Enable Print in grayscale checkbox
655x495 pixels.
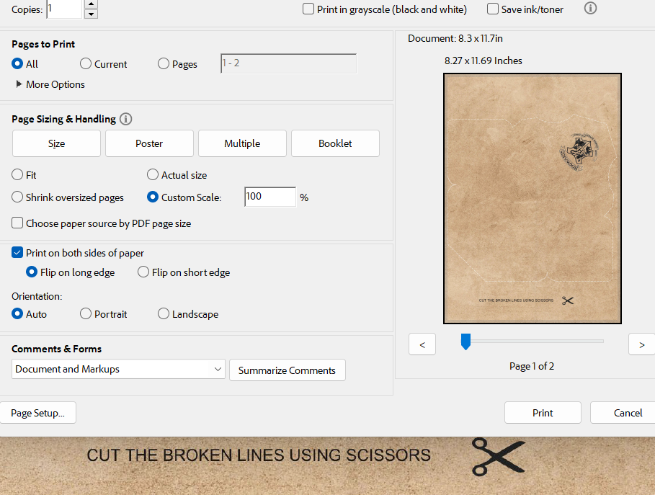point(308,9)
